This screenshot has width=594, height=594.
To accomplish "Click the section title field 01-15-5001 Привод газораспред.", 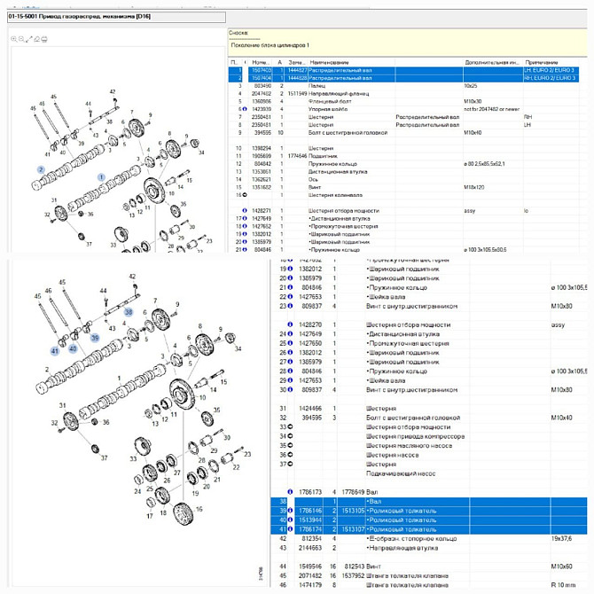I will (116, 17).
